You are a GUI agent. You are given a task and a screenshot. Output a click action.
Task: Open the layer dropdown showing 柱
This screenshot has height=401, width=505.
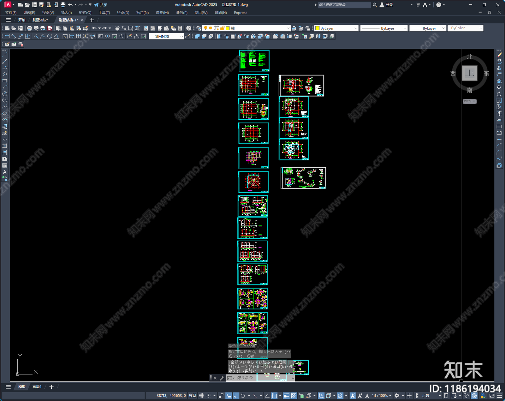pos(288,28)
